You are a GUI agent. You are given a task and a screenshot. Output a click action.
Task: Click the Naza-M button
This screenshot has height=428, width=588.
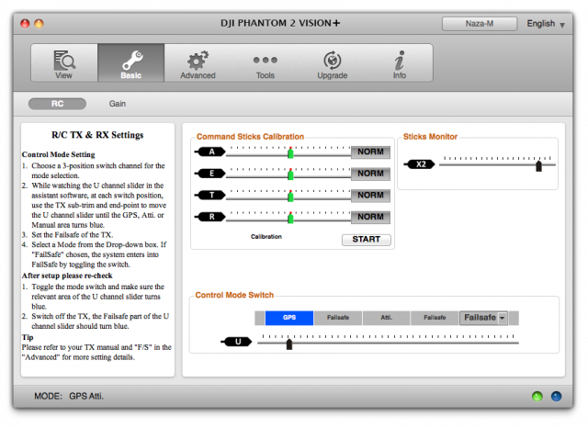click(480, 24)
